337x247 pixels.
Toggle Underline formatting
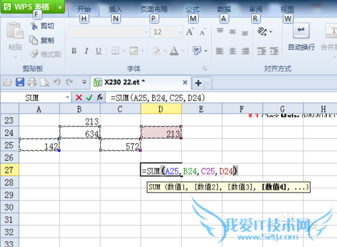tap(98, 51)
